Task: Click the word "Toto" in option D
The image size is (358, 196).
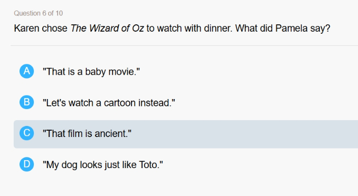Action: click(x=149, y=165)
